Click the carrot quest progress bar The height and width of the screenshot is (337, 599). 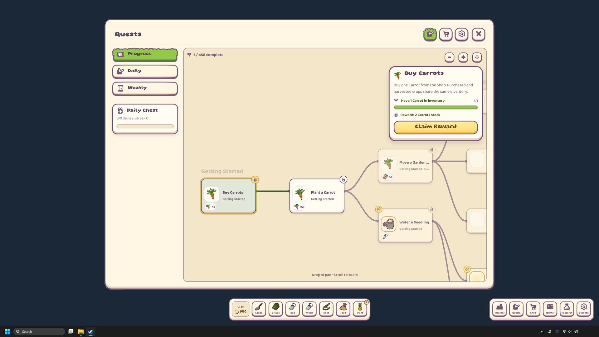pyautogui.click(x=436, y=107)
